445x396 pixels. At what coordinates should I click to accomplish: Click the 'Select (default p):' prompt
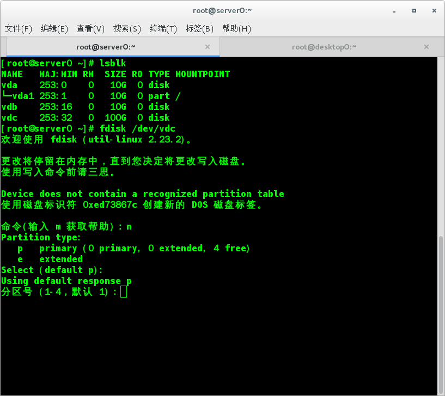tap(52, 270)
